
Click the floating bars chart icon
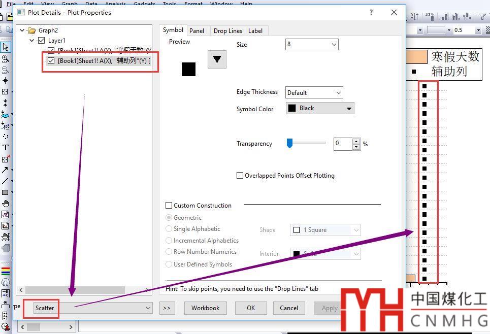[x=467, y=17]
